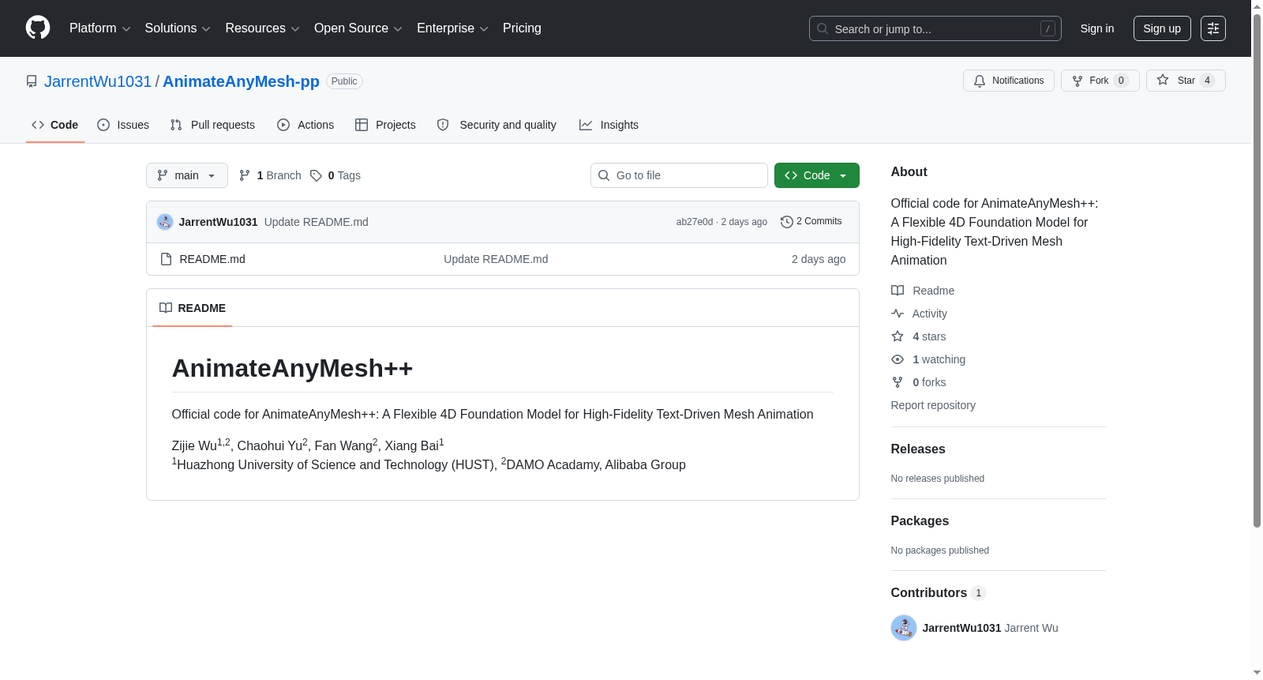Image resolution: width=1263 pixels, height=680 pixels.
Task: Open the Releases section heading
Action: (x=918, y=449)
